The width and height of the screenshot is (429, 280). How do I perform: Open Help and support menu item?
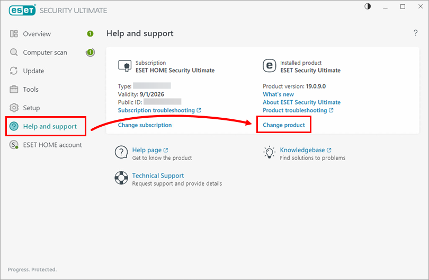click(50, 126)
